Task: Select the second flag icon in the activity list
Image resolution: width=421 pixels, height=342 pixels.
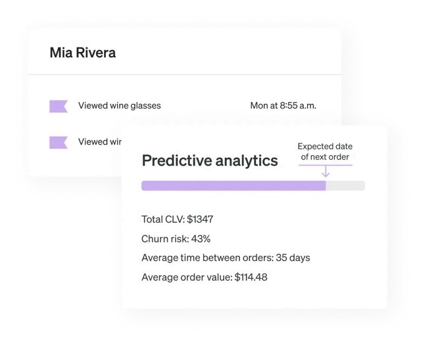Action: click(59, 142)
